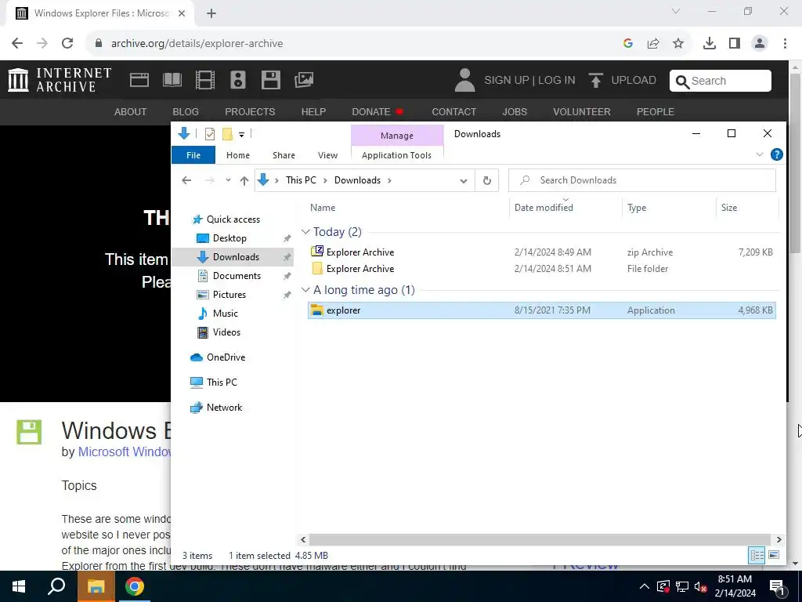Viewport: 802px width, 602px height.
Task: Click the Internet Archive Search box
Action: (x=721, y=81)
